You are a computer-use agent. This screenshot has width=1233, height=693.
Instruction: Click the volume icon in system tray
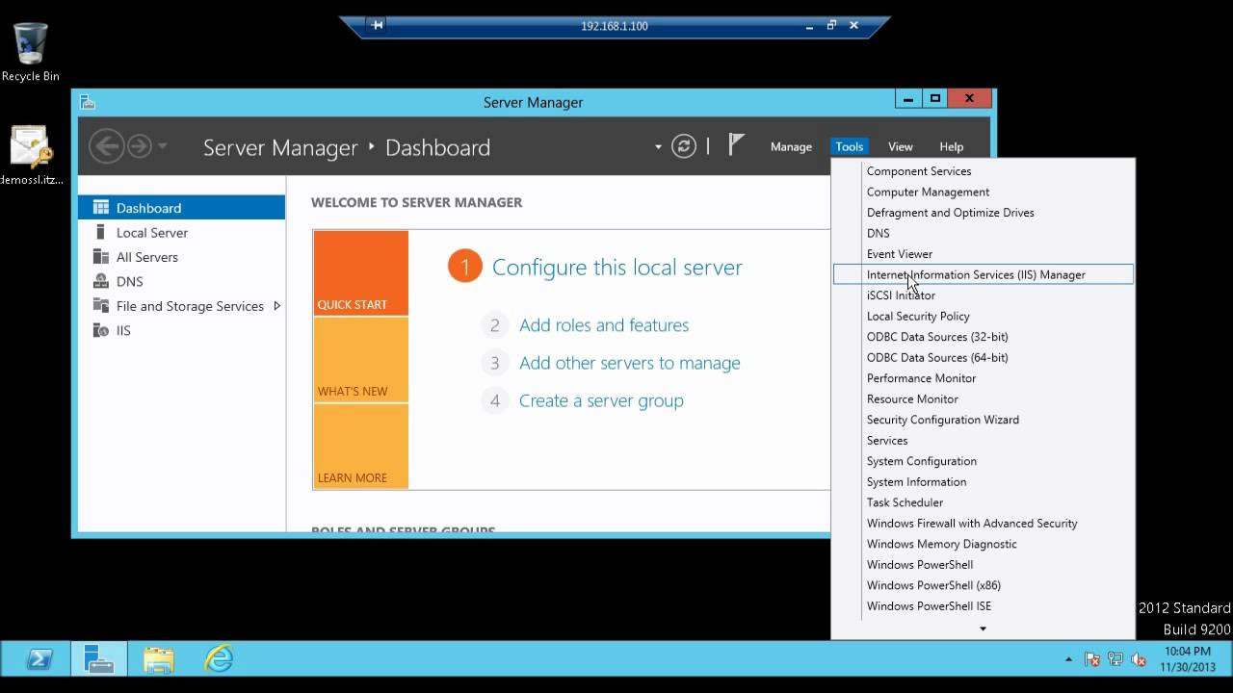[x=1139, y=659]
